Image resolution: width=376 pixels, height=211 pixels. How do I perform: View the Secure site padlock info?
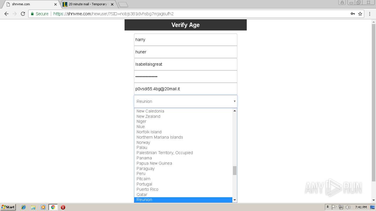pos(39,14)
